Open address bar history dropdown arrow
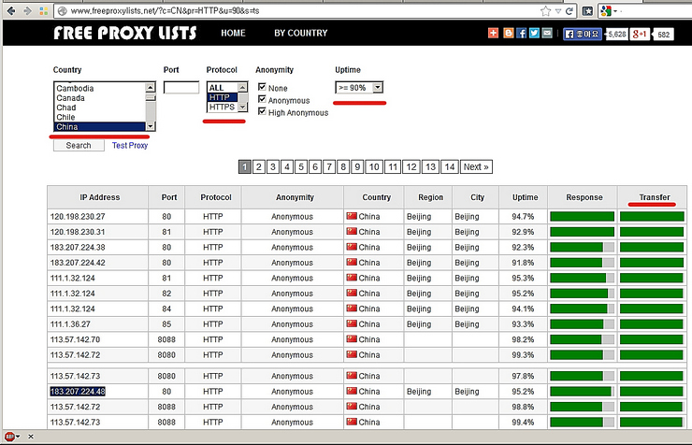The image size is (692, 445). point(558,11)
